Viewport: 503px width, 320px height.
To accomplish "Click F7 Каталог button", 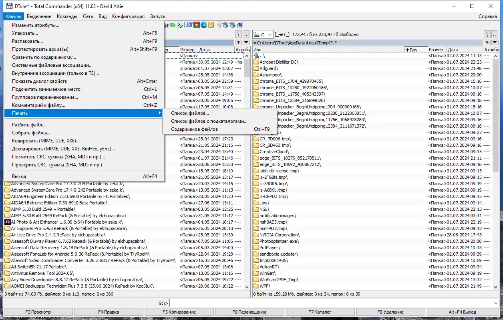I will tap(320, 312).
